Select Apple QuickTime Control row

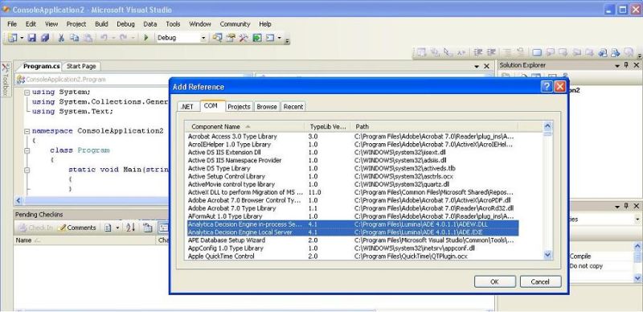353,257
